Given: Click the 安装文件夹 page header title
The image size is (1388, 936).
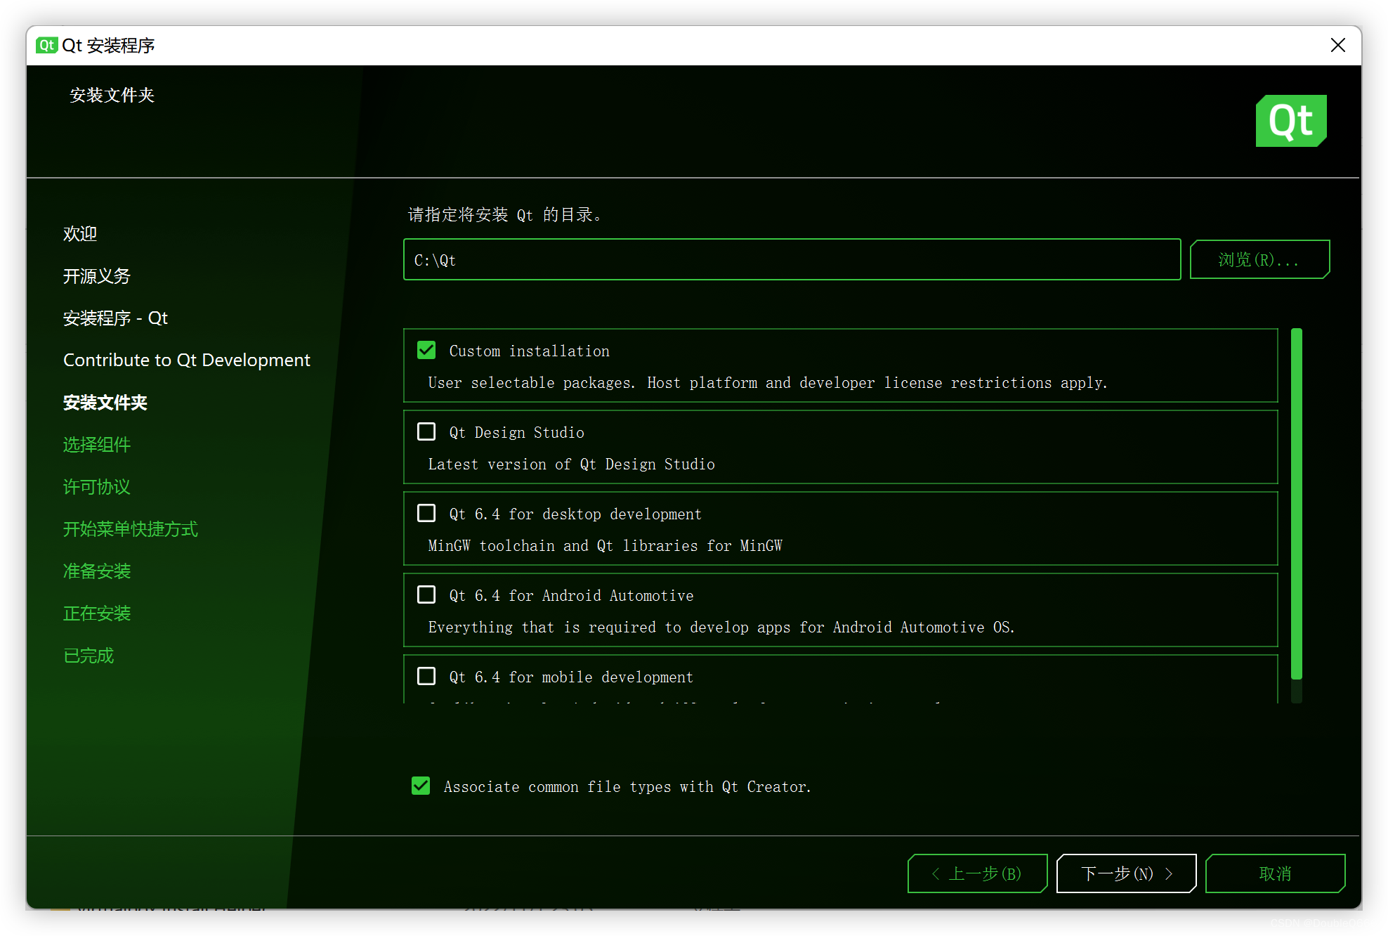Looking at the screenshot, I should (112, 96).
